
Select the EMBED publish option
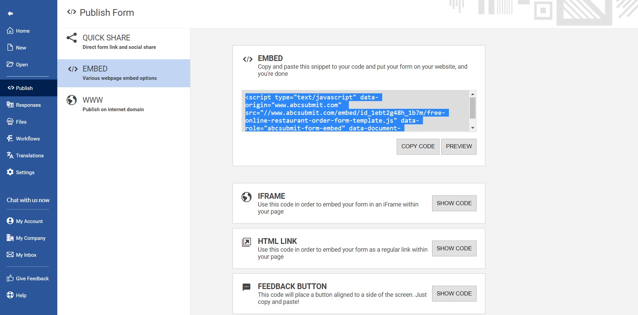pyautogui.click(x=124, y=73)
